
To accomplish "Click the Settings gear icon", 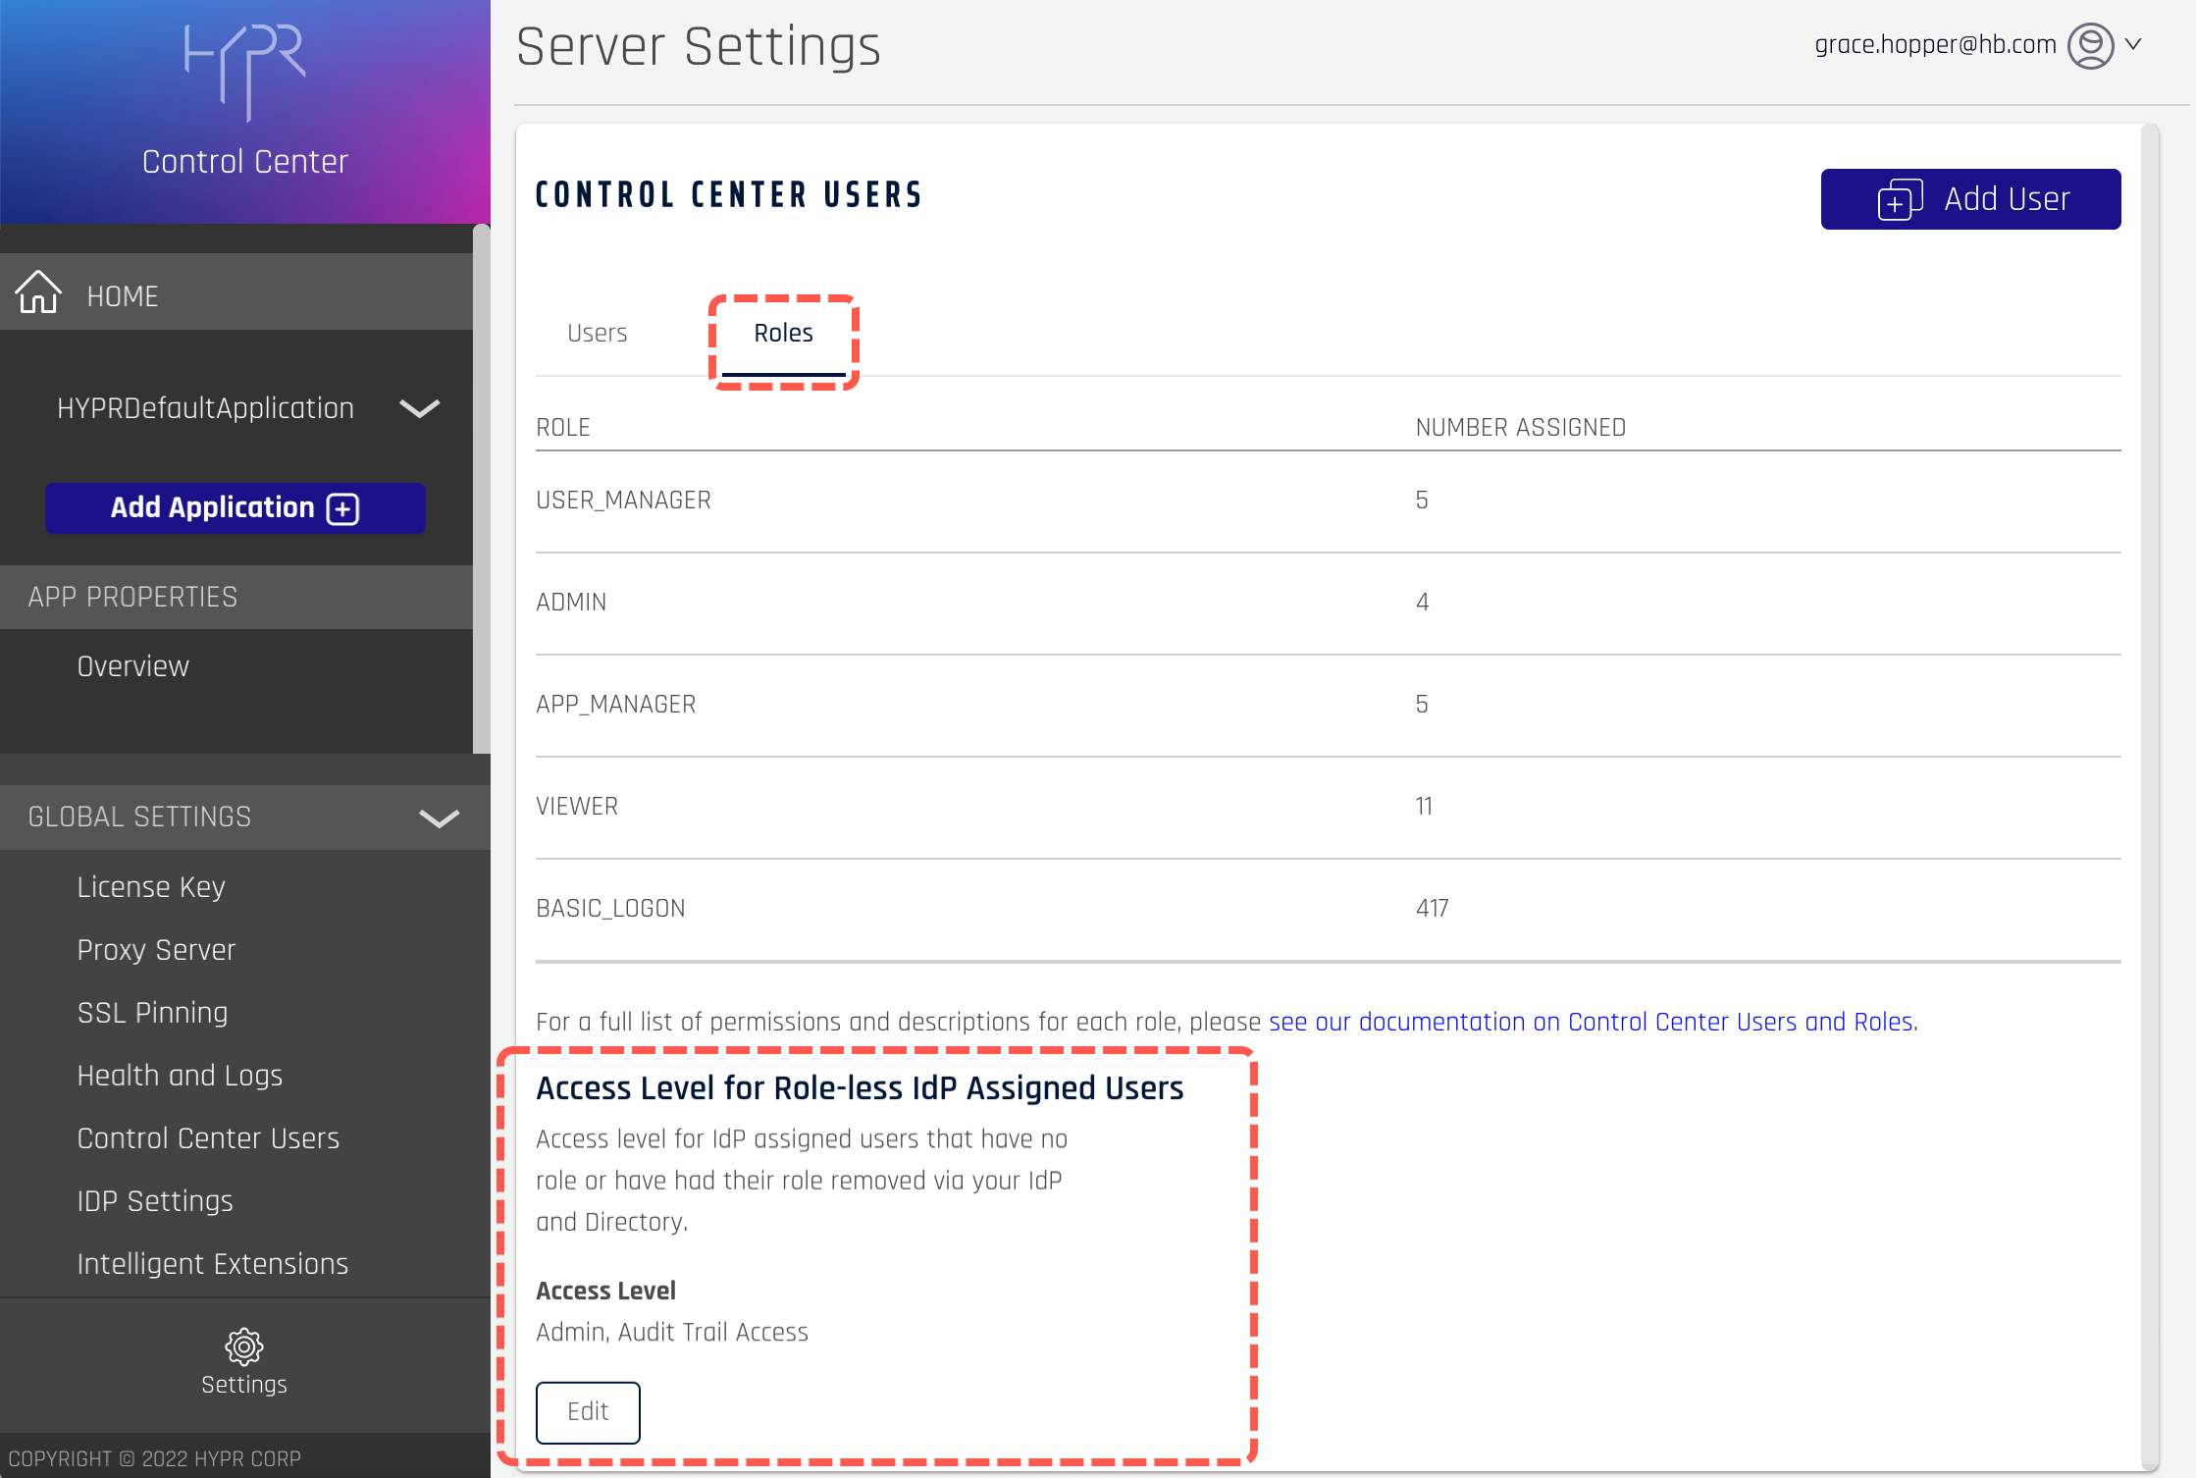I will click(x=244, y=1346).
